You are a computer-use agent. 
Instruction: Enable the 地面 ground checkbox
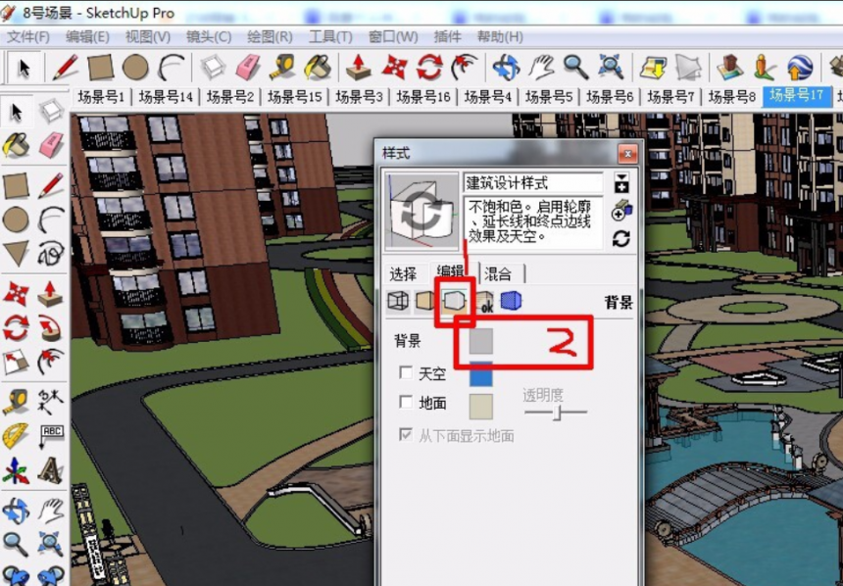(406, 402)
